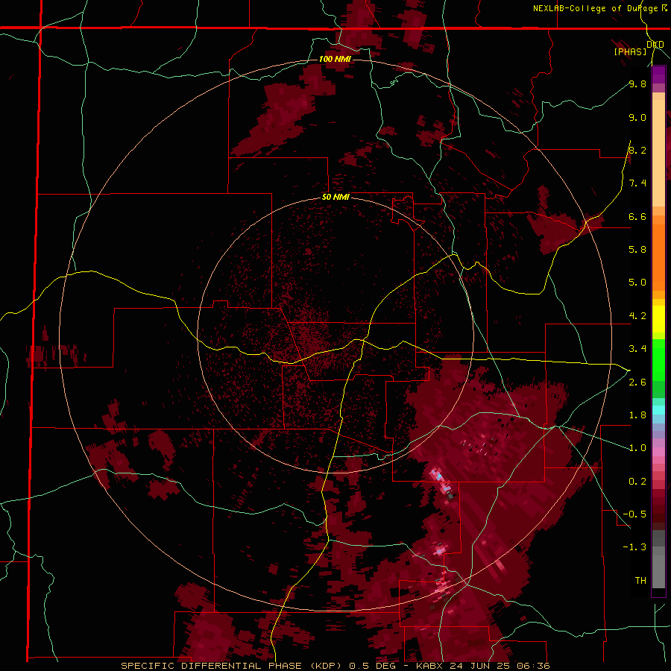Click the 3.4 legend value
The image size is (671, 671).
637,349
